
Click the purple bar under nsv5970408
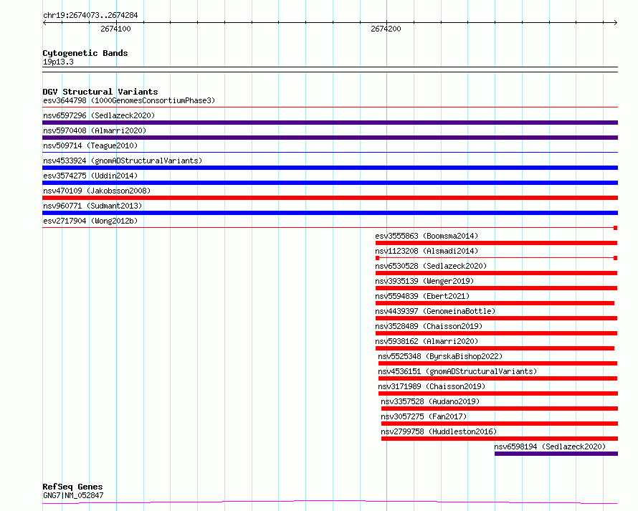point(330,138)
